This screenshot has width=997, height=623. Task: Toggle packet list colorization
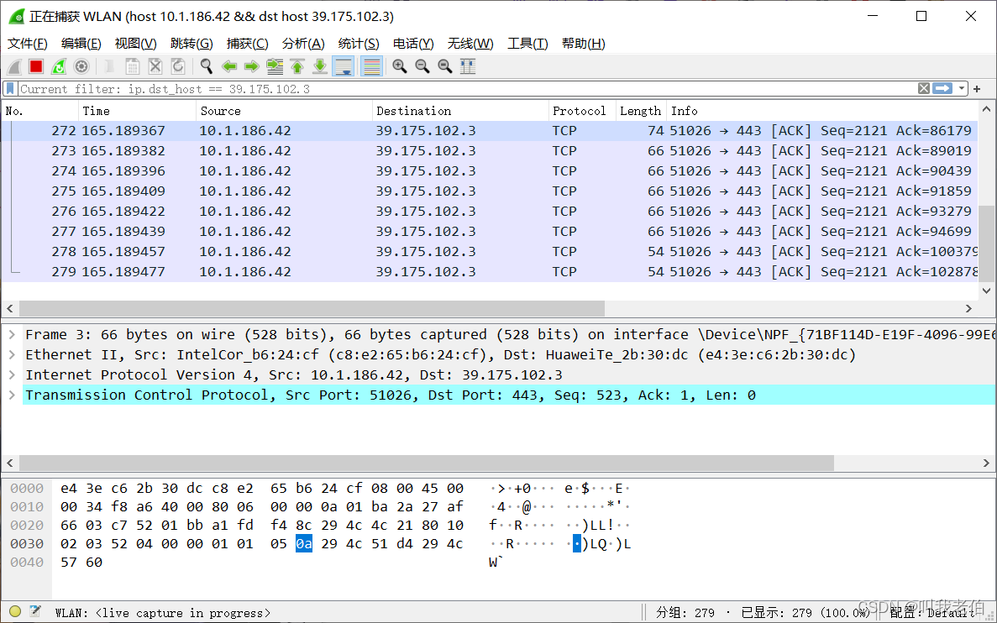click(x=371, y=66)
